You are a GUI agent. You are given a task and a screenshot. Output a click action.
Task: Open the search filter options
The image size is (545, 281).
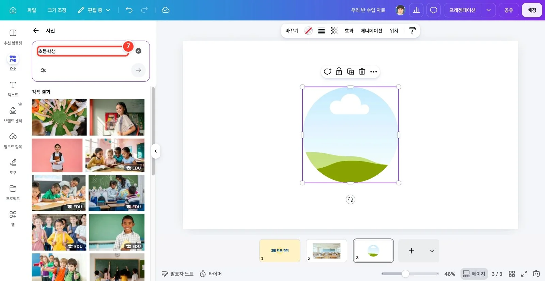pyautogui.click(x=43, y=70)
